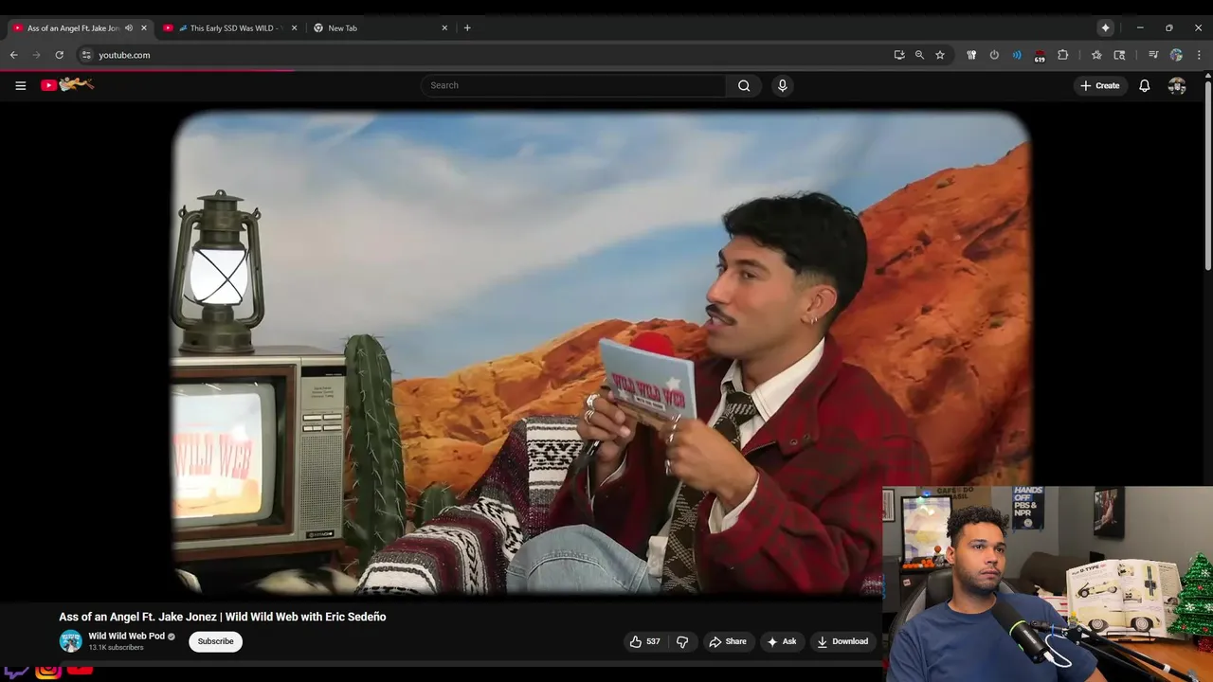Click the Wild Wild Web Pod channel avatar
1213x682 pixels.
pyautogui.click(x=71, y=641)
